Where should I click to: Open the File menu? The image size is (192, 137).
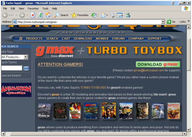coord(5,8)
